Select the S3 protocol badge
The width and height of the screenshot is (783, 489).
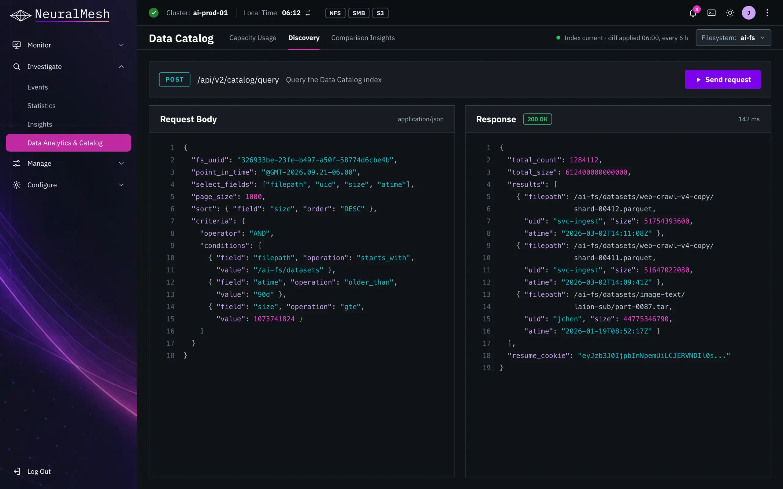pyautogui.click(x=380, y=13)
